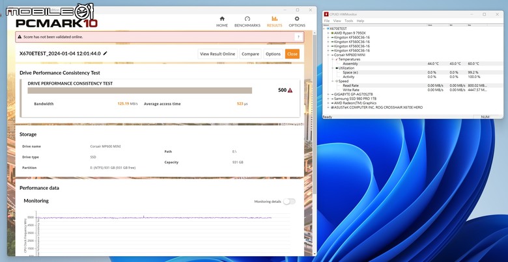Image resolution: width=508 pixels, height=262 pixels.
Task: Click the Path value E:\
Action: click(x=234, y=151)
